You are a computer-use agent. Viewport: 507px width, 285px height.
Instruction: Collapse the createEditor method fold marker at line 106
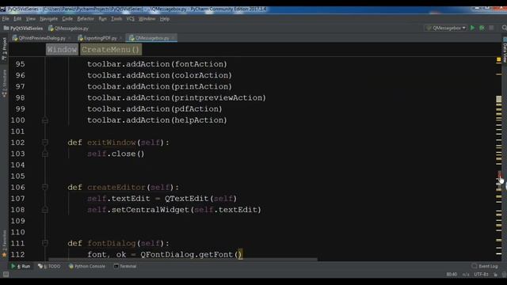coord(45,187)
